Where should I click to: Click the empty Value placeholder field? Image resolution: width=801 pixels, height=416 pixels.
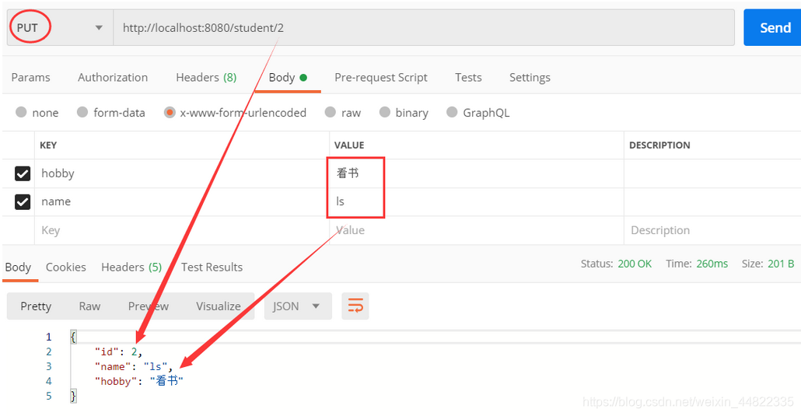pyautogui.click(x=477, y=230)
